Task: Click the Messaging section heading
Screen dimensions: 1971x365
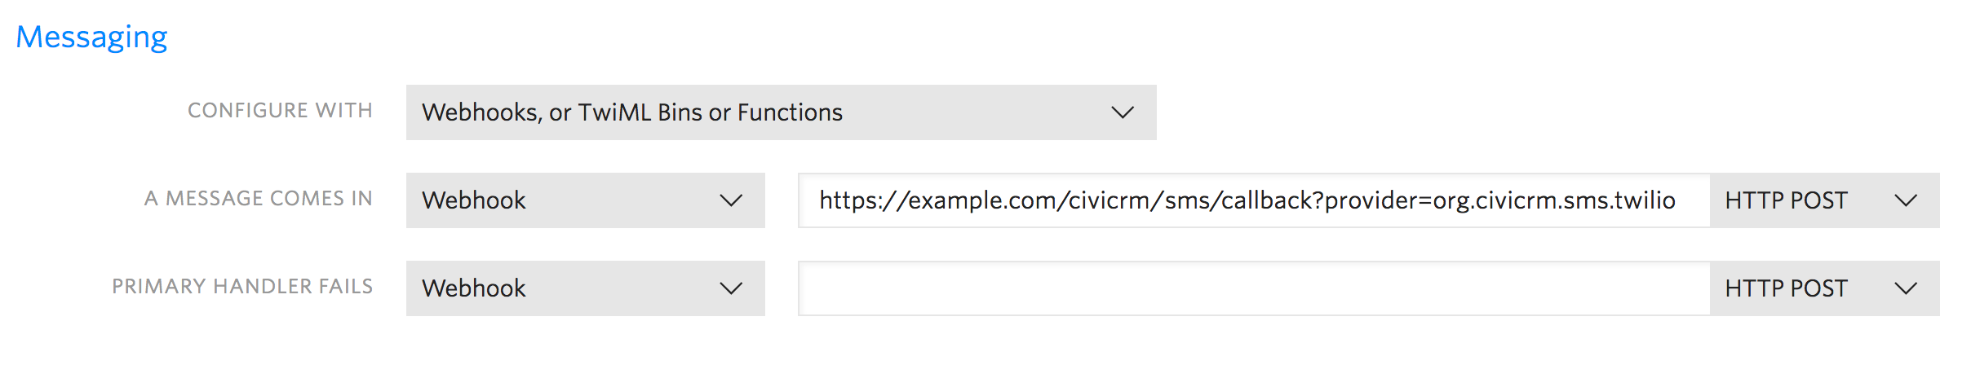Action: (x=91, y=37)
